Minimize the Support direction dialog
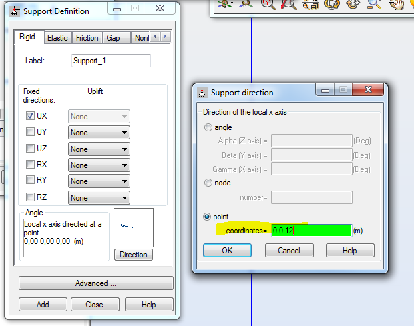Viewport: 414px width, 326px height. tap(325, 90)
